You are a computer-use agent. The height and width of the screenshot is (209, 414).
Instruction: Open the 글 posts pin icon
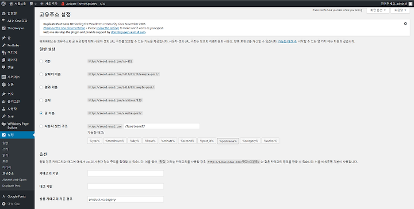pos(3,38)
